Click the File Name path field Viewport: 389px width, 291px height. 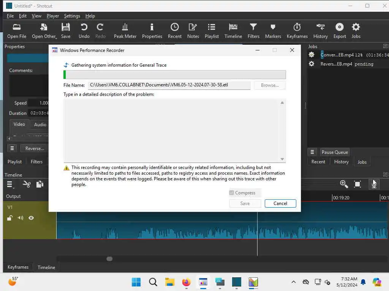click(169, 85)
